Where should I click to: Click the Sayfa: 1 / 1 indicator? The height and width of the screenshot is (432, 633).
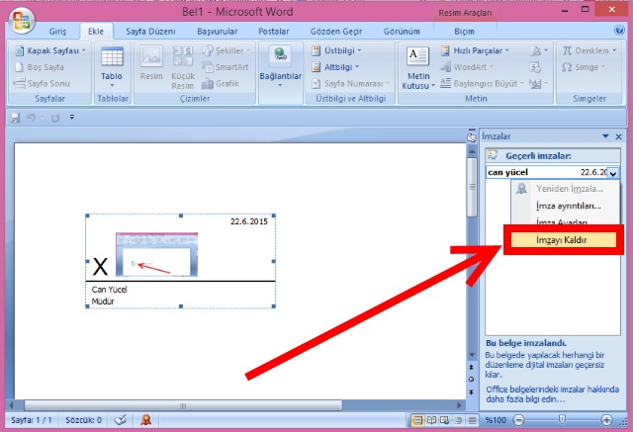pos(32,420)
